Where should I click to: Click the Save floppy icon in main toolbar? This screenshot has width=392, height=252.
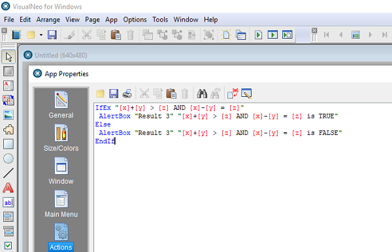[52, 35]
